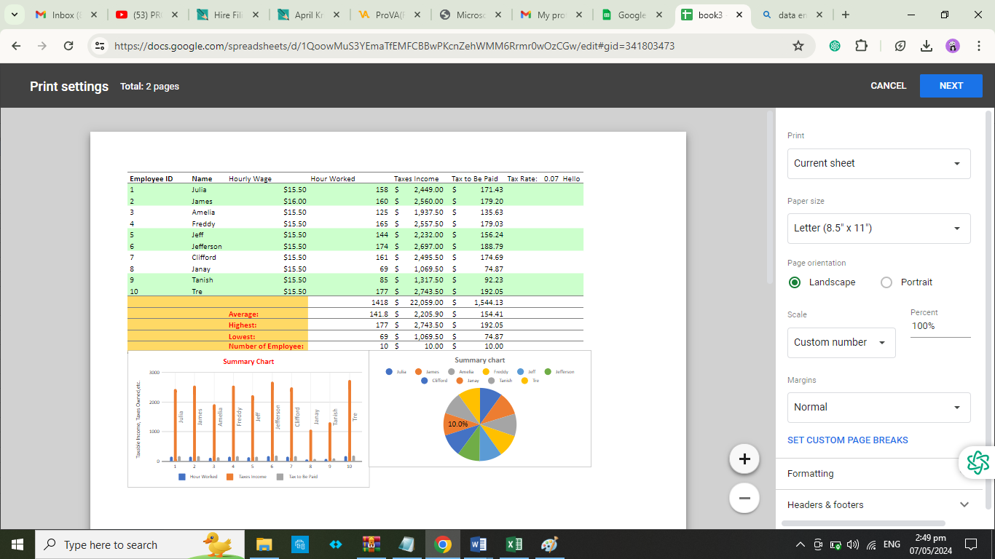Click the 'Employee ID' header in the preview

point(152,179)
